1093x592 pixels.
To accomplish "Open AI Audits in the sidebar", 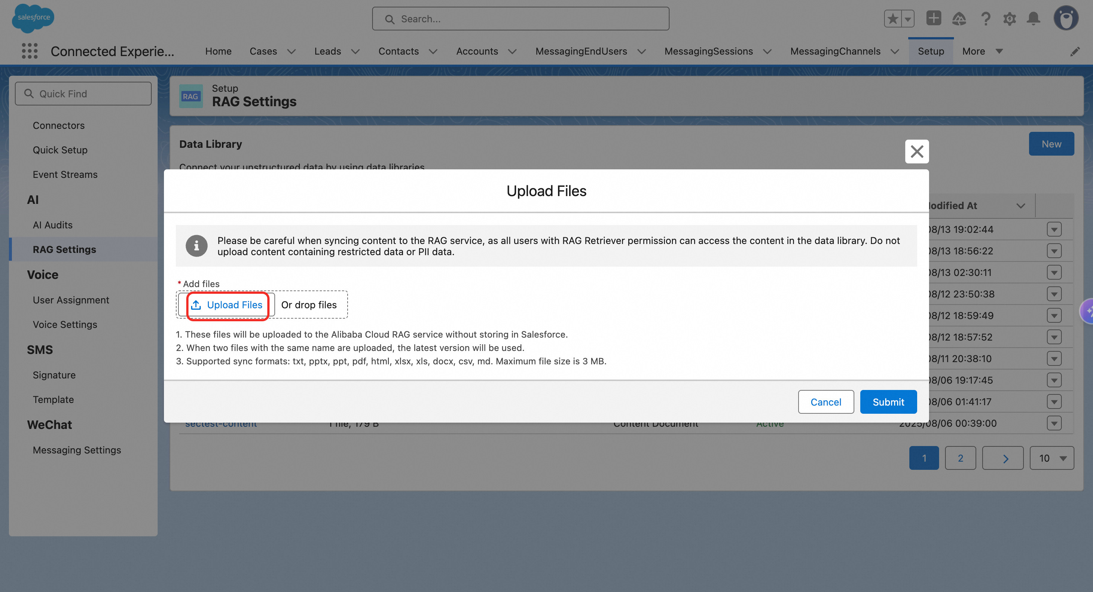I will point(53,225).
